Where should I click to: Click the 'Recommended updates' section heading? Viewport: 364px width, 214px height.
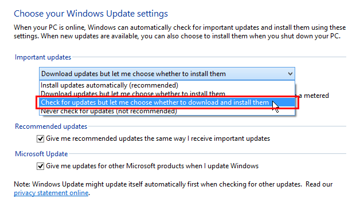tap(51, 126)
